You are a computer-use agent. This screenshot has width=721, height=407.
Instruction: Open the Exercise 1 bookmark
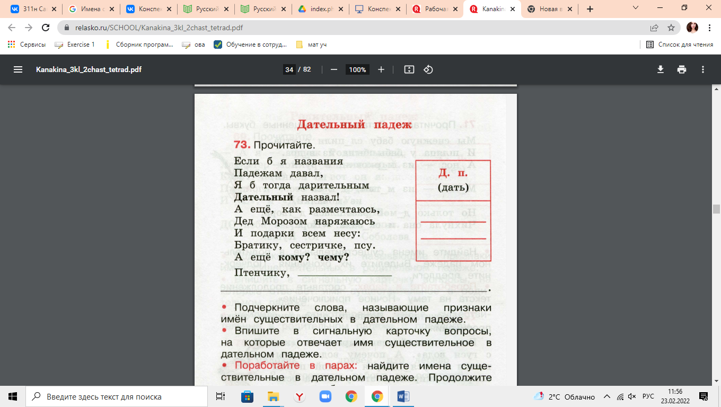(x=75, y=45)
